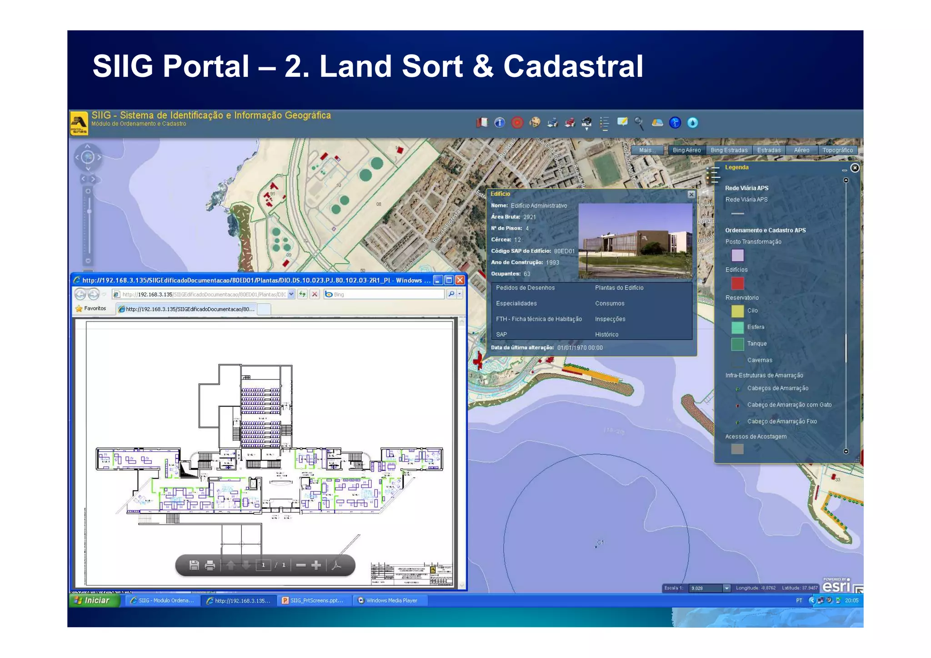The height and width of the screenshot is (658, 931).
Task: Select the Topográfico basemap
Action: click(837, 150)
